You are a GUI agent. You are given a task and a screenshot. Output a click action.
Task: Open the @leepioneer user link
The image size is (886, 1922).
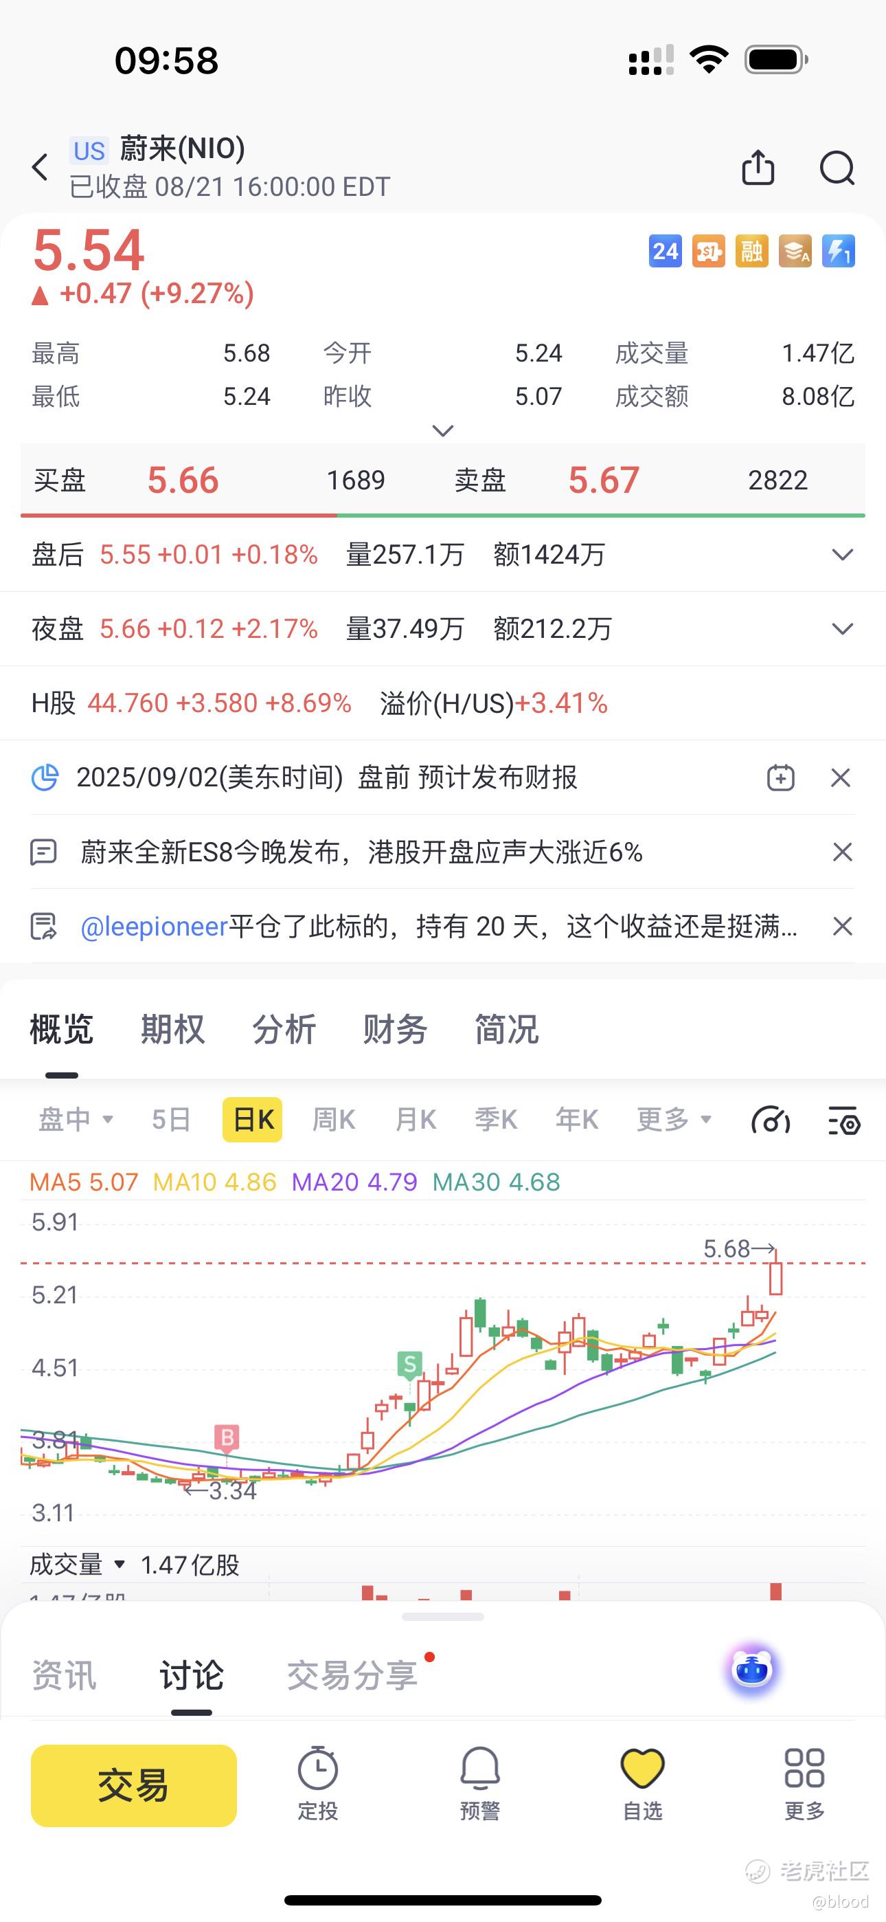coord(154,926)
